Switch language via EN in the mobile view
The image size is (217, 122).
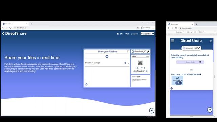click(211, 41)
